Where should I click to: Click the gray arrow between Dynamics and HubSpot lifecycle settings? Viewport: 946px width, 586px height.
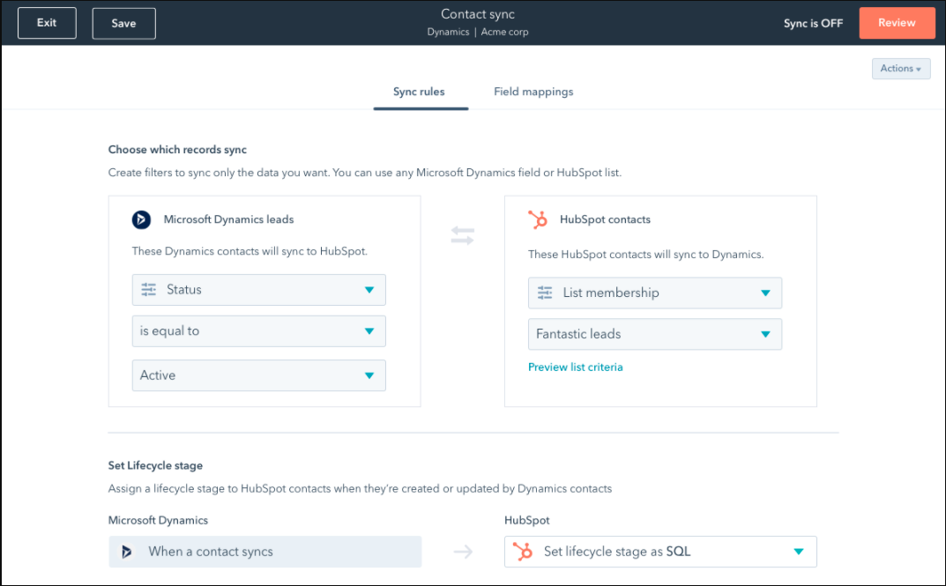pos(465,551)
